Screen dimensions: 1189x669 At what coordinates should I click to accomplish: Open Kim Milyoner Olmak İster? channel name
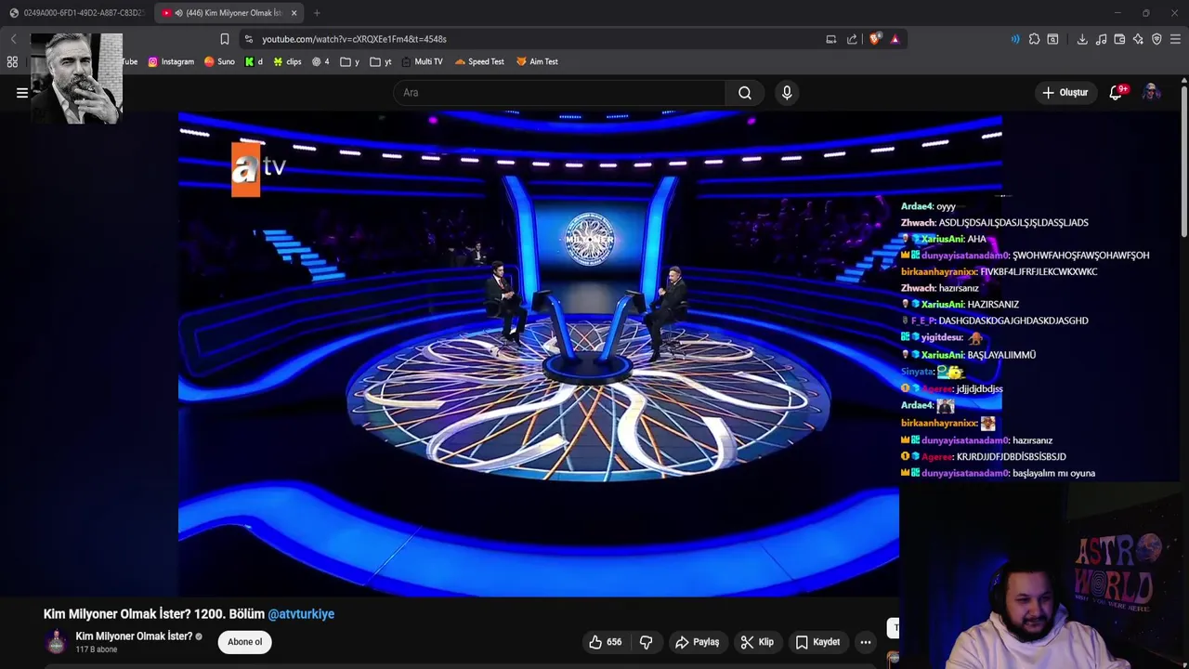pos(134,636)
